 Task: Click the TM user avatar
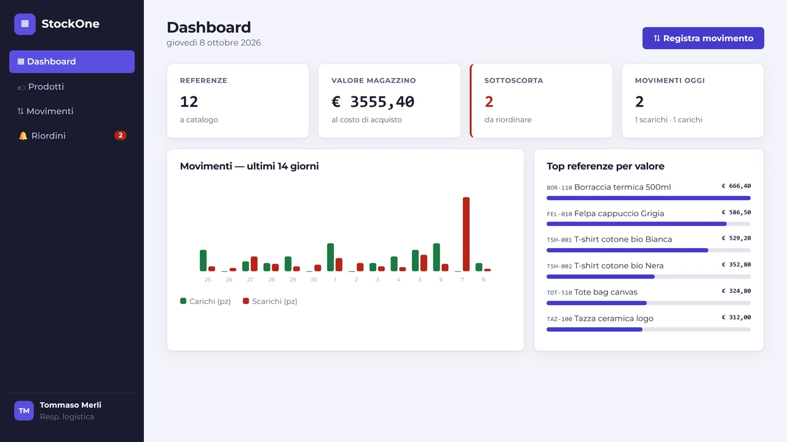24,411
